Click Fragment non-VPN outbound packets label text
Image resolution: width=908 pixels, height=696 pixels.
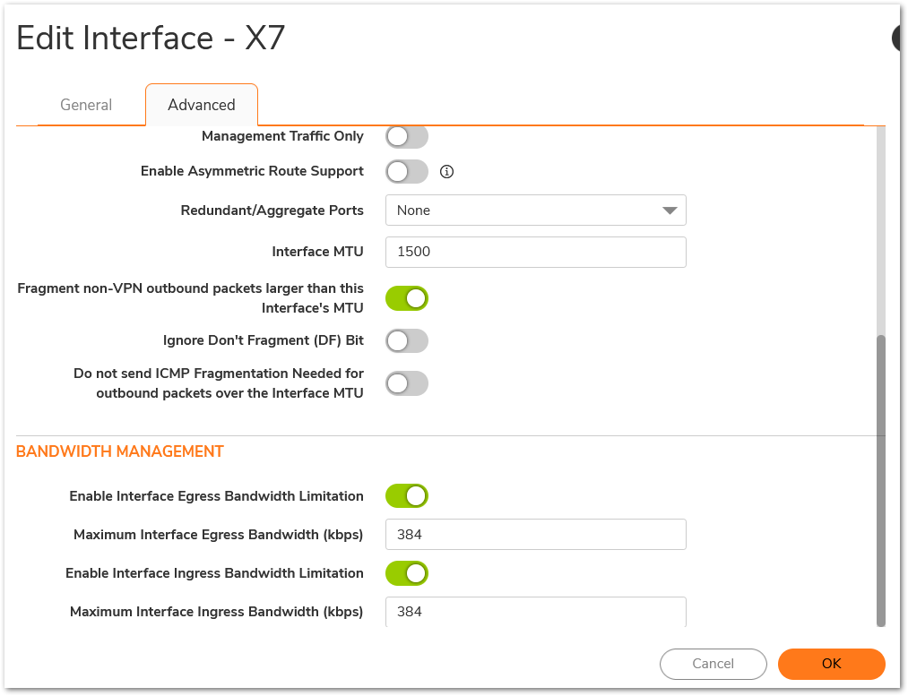point(191,298)
